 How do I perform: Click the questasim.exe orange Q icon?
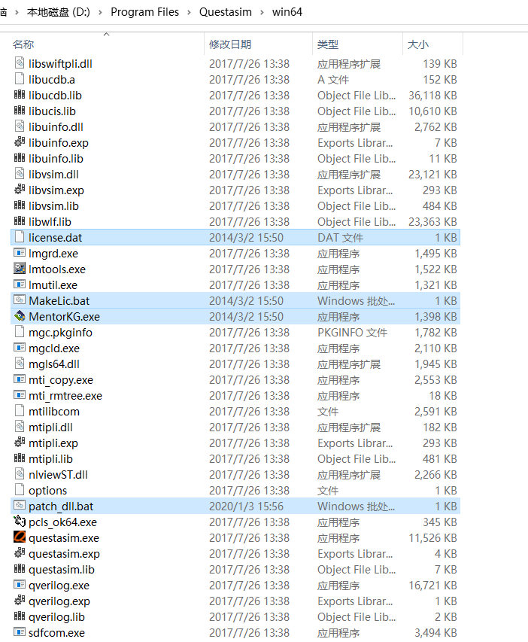coord(20,537)
